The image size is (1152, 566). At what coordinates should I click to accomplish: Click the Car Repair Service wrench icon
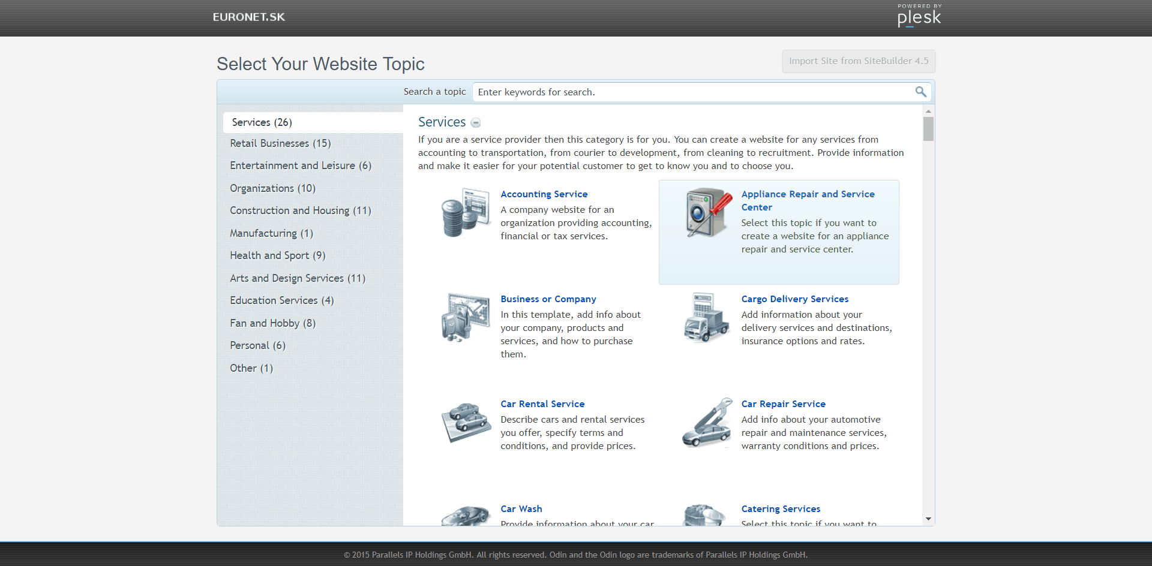707,422
